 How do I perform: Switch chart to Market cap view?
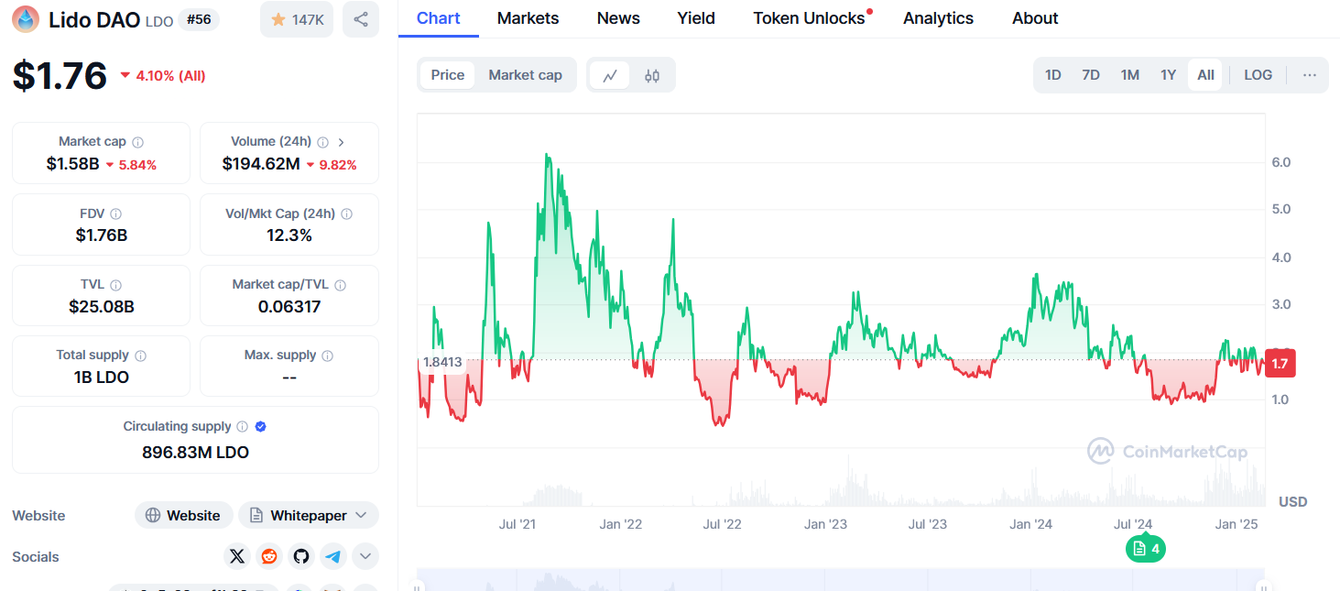(x=525, y=75)
